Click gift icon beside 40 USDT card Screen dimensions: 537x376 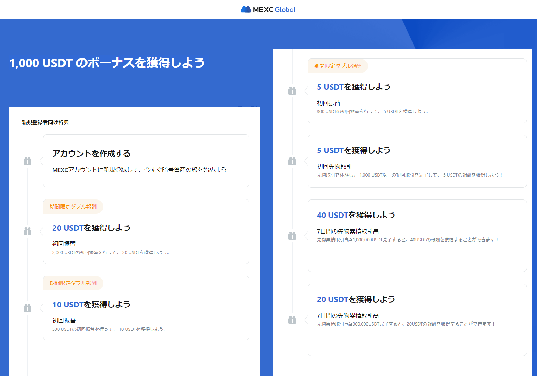[292, 235]
